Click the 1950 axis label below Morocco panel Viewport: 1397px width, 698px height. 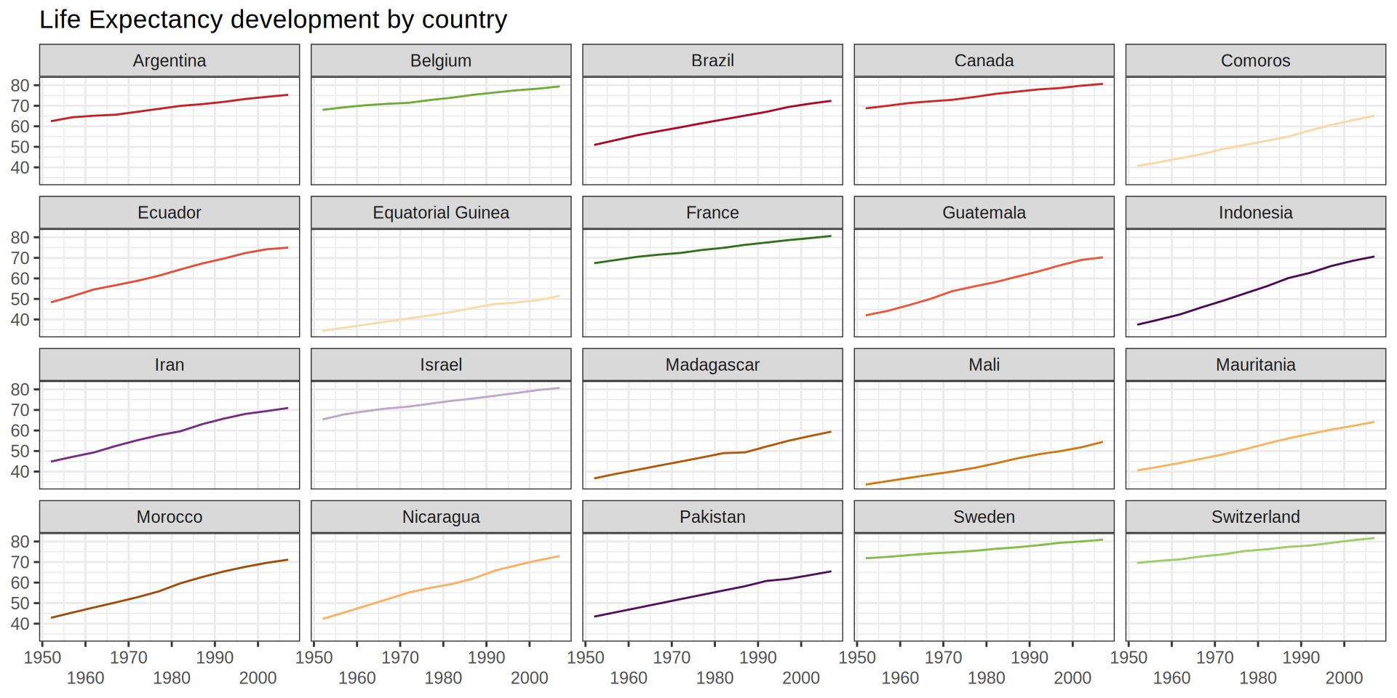(x=42, y=658)
